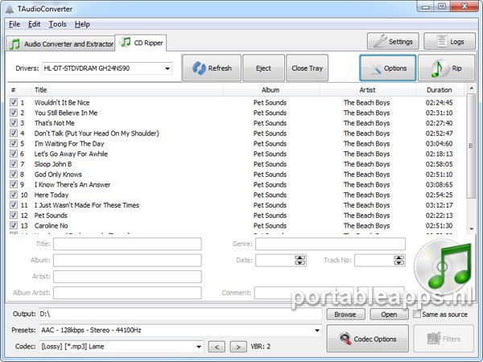Uncheck track 1 Wouldn't It Be Nice
Screen dimensions: 483x362
(14, 102)
